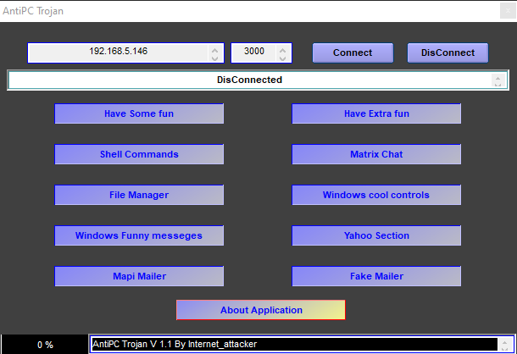Open the Have Extra fun section
This screenshot has width=517, height=354.
(376, 113)
